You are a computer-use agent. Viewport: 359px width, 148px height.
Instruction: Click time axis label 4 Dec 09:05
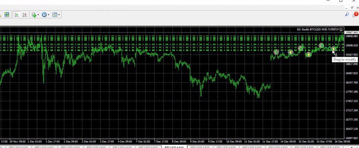tap(125, 141)
